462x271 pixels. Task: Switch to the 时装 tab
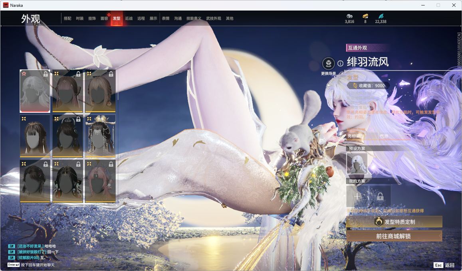pos(79,18)
